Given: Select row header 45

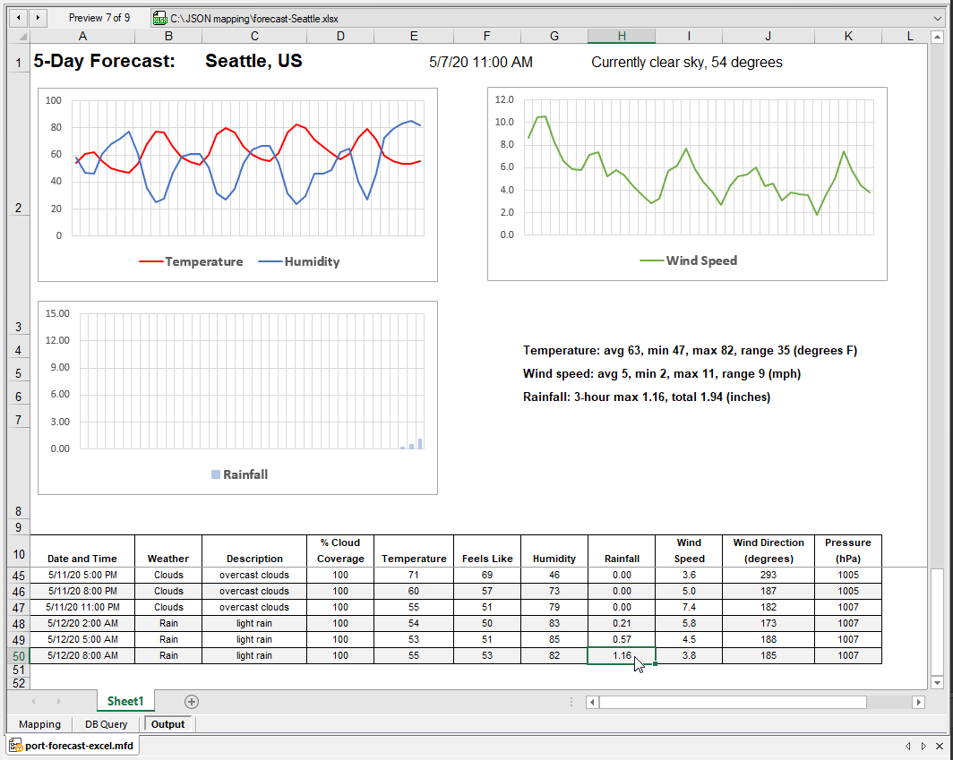Looking at the screenshot, I should [x=18, y=575].
